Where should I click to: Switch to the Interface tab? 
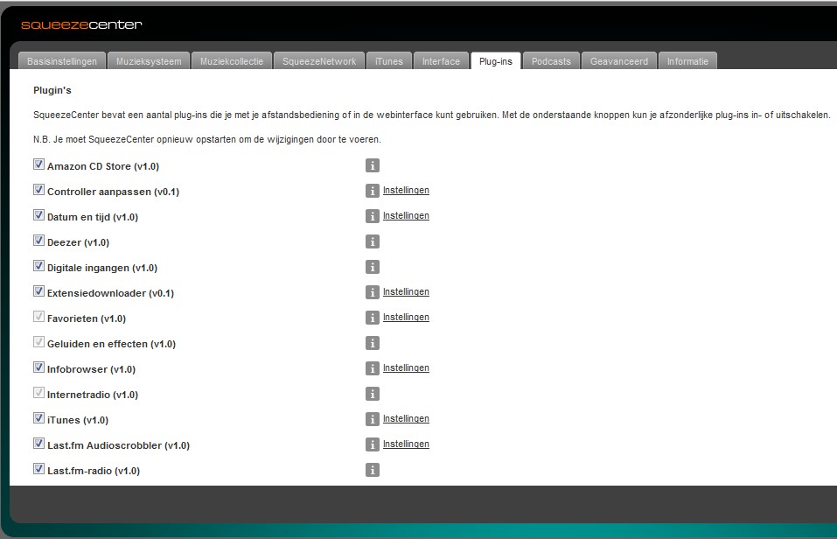[x=441, y=61]
